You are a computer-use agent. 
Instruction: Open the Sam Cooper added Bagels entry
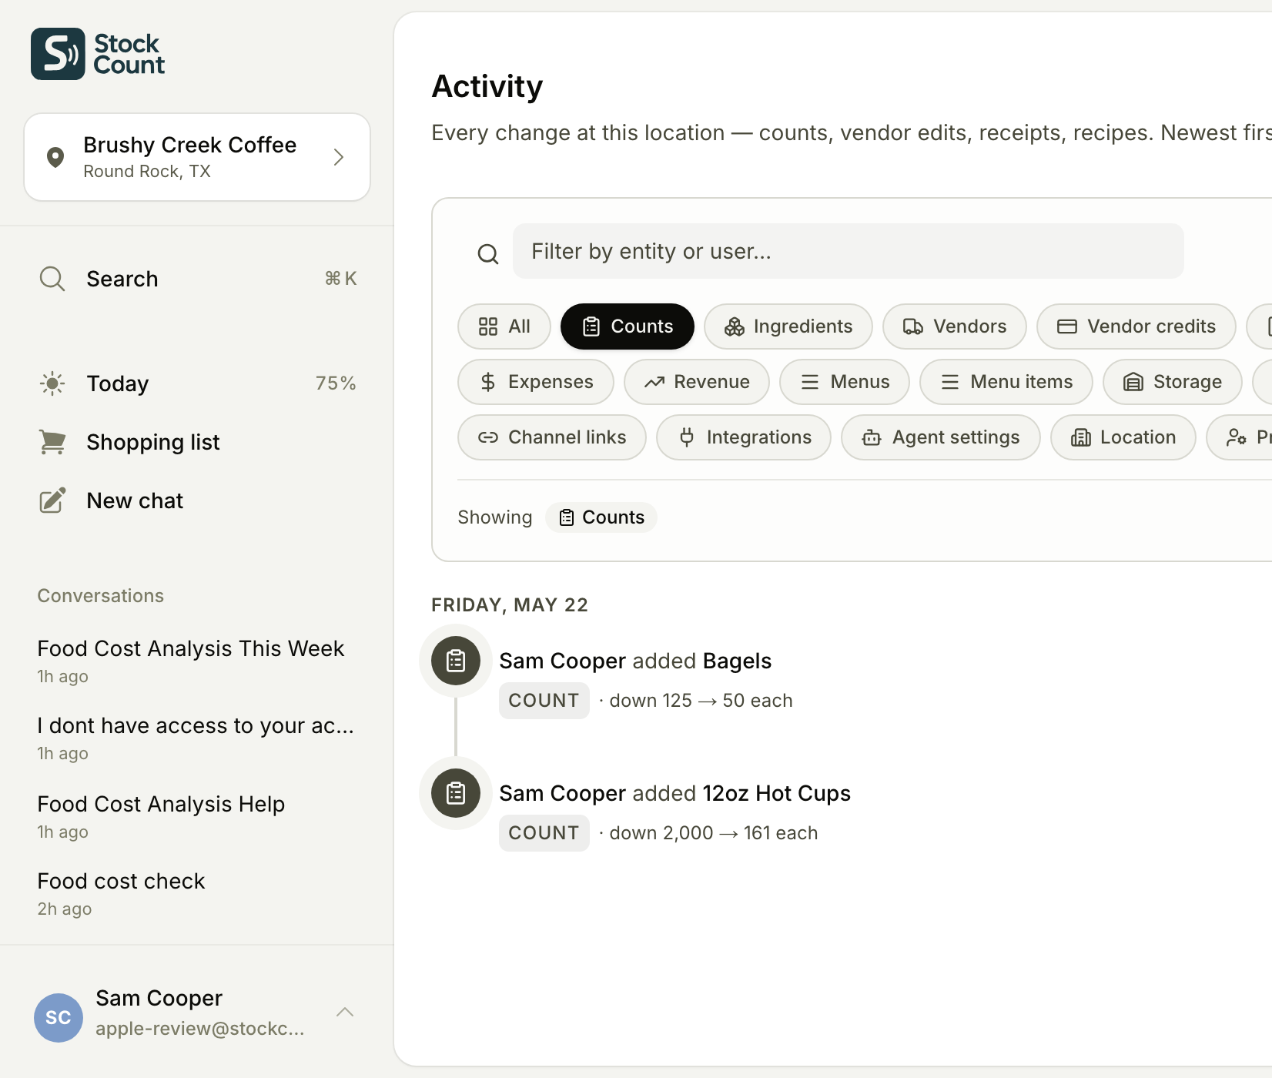click(635, 661)
